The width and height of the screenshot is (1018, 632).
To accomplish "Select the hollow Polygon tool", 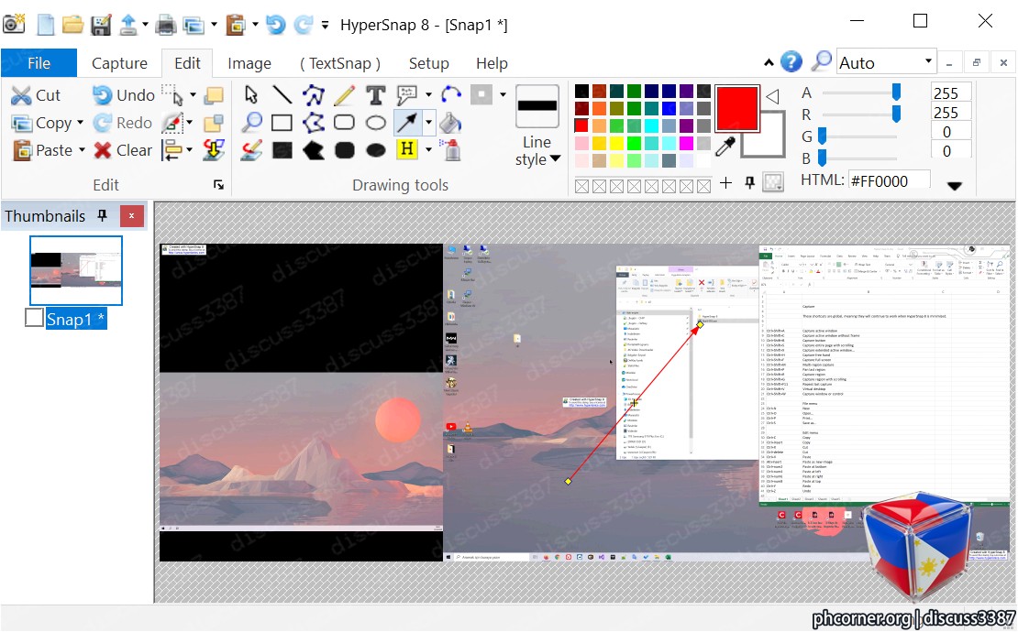I will 313,122.
